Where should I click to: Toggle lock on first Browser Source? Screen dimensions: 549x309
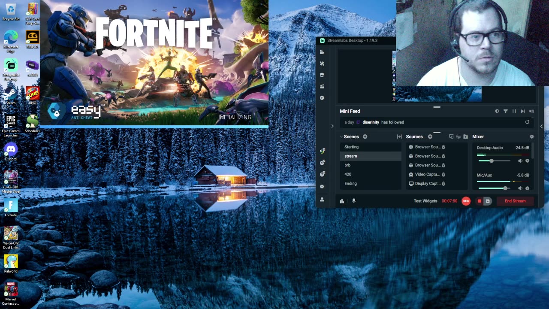(x=443, y=147)
